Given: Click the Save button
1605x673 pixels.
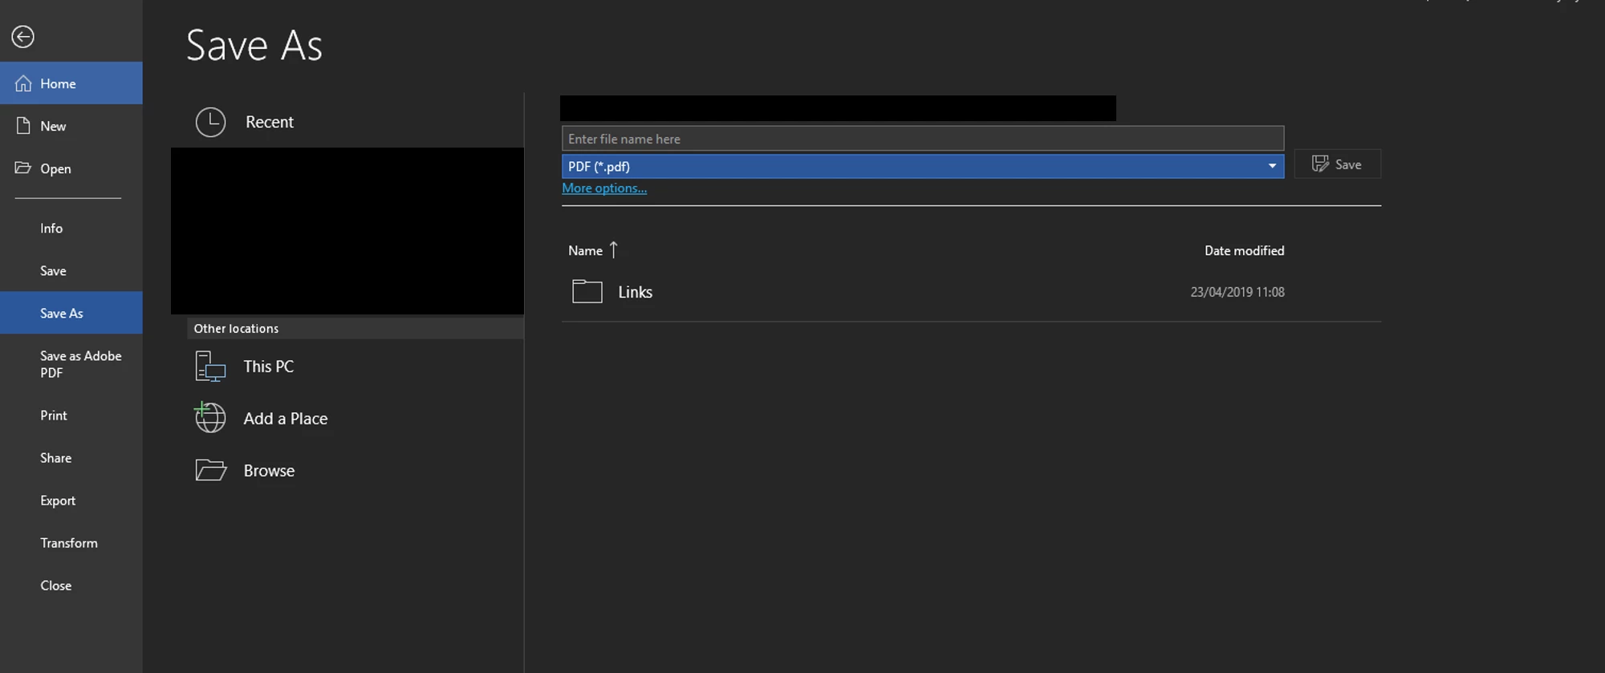Looking at the screenshot, I should (1338, 164).
